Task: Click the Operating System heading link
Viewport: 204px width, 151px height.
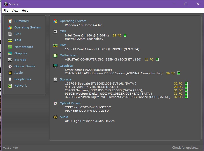Action: click(73, 21)
